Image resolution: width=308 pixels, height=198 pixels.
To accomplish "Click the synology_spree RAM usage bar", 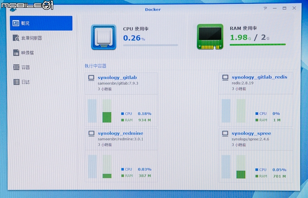I will [241, 166].
